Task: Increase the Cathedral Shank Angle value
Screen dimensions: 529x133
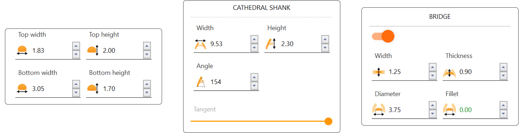Action: pos(254,77)
